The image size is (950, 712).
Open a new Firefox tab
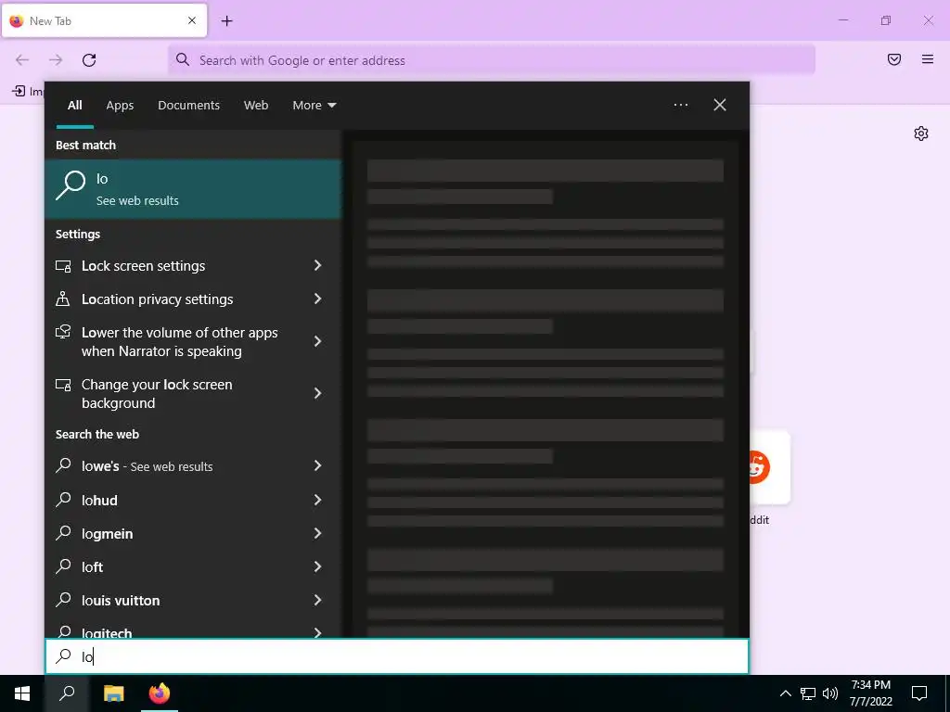pyautogui.click(x=226, y=21)
